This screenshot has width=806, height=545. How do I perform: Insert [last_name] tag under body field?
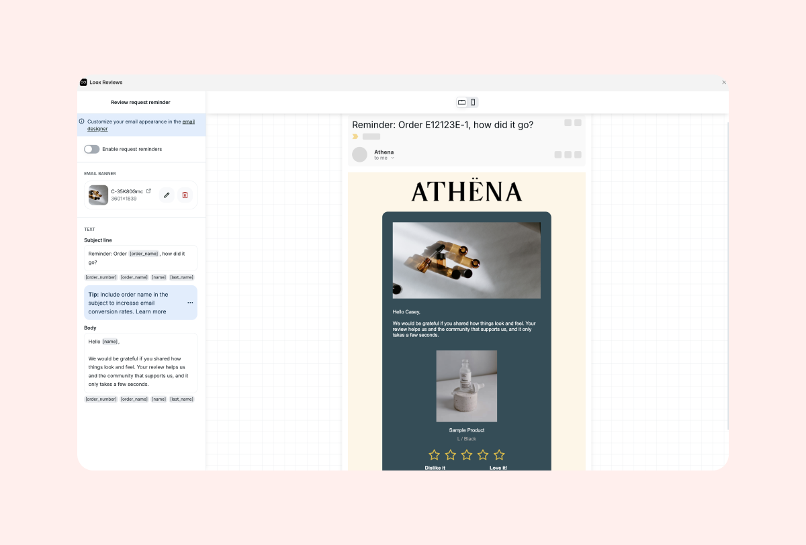click(181, 399)
